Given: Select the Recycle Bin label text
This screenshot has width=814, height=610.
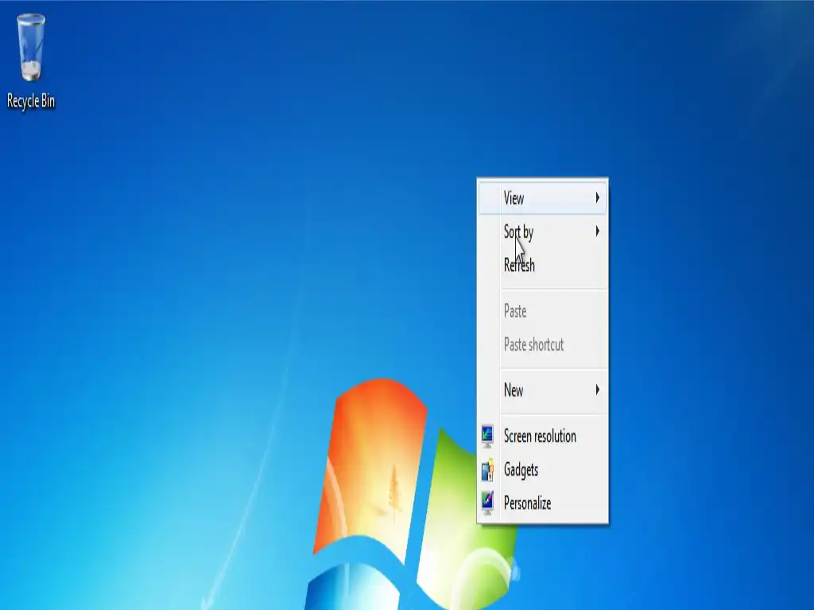Looking at the screenshot, I should coord(31,101).
